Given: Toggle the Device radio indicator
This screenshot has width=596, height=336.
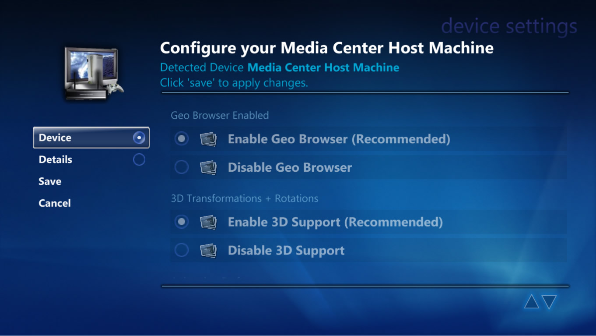Looking at the screenshot, I should tap(139, 138).
